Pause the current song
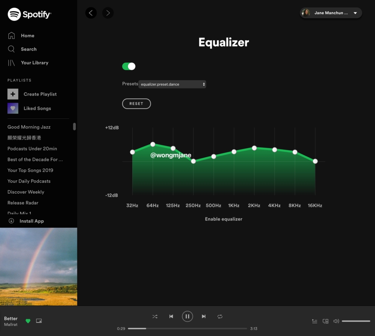Viewport: 375px width, 336px height. tap(187, 317)
